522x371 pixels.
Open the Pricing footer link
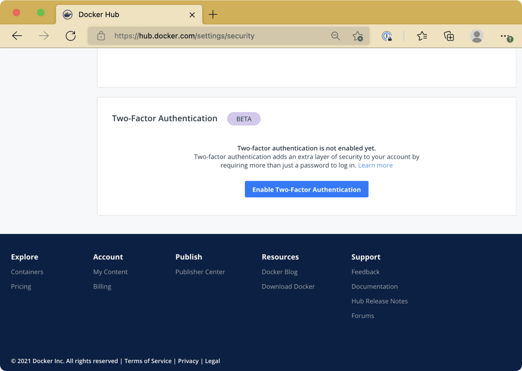pos(21,286)
